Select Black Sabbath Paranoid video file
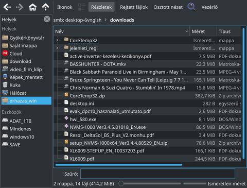This screenshot has height=188, width=247. pyautogui.click(x=147, y=72)
